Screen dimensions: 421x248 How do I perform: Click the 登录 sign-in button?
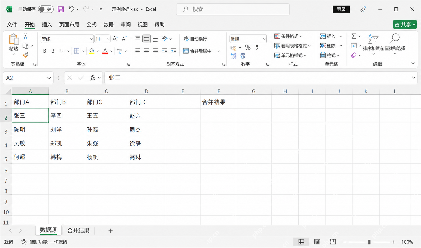point(341,9)
